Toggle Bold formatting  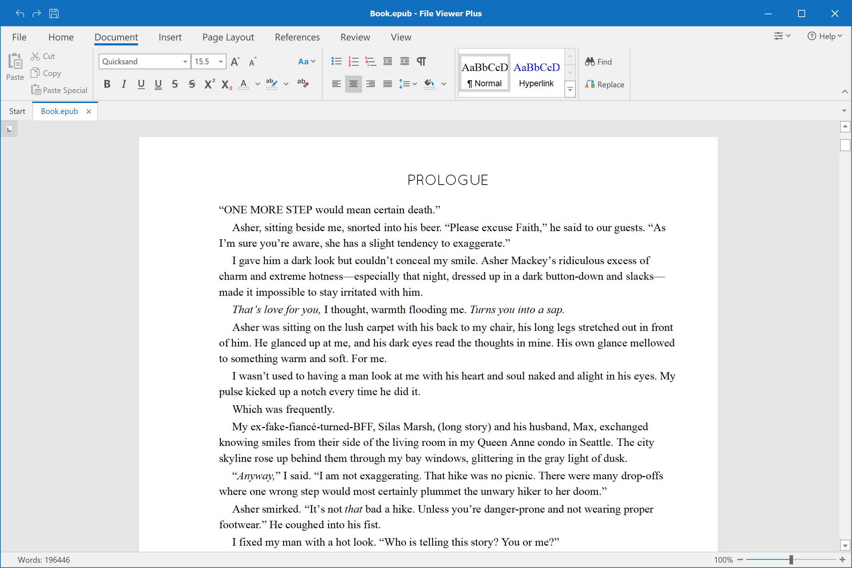[107, 84]
